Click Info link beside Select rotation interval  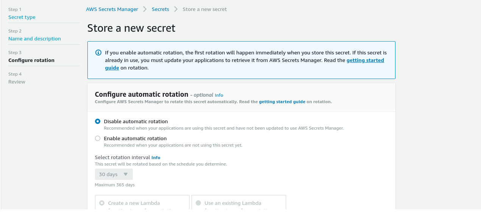(x=156, y=158)
